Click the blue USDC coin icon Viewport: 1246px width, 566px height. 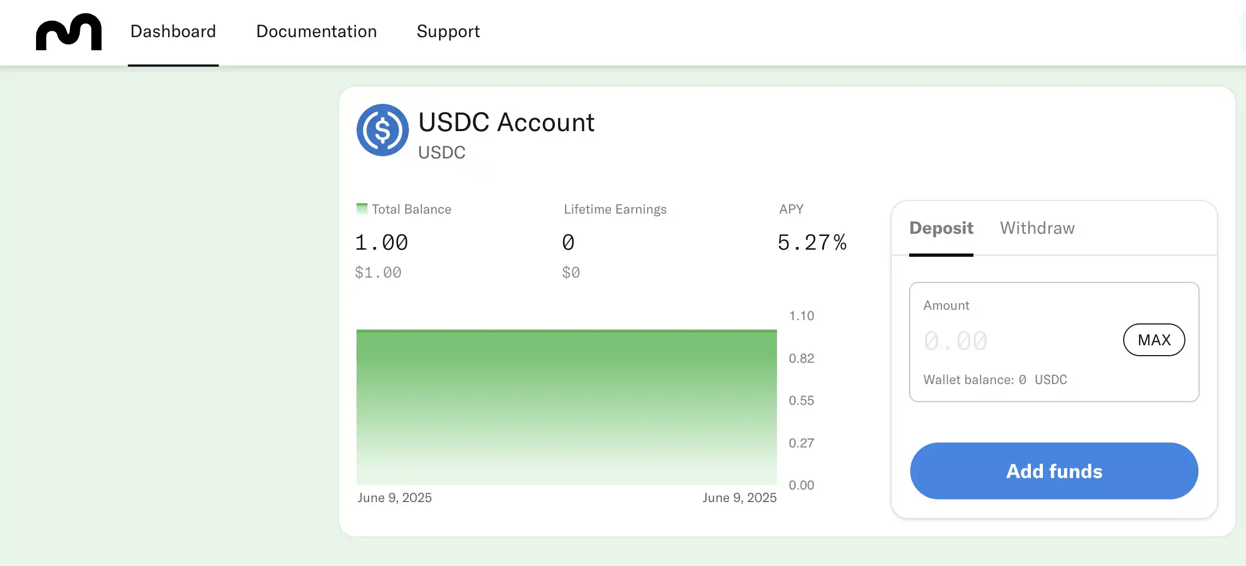tap(382, 130)
